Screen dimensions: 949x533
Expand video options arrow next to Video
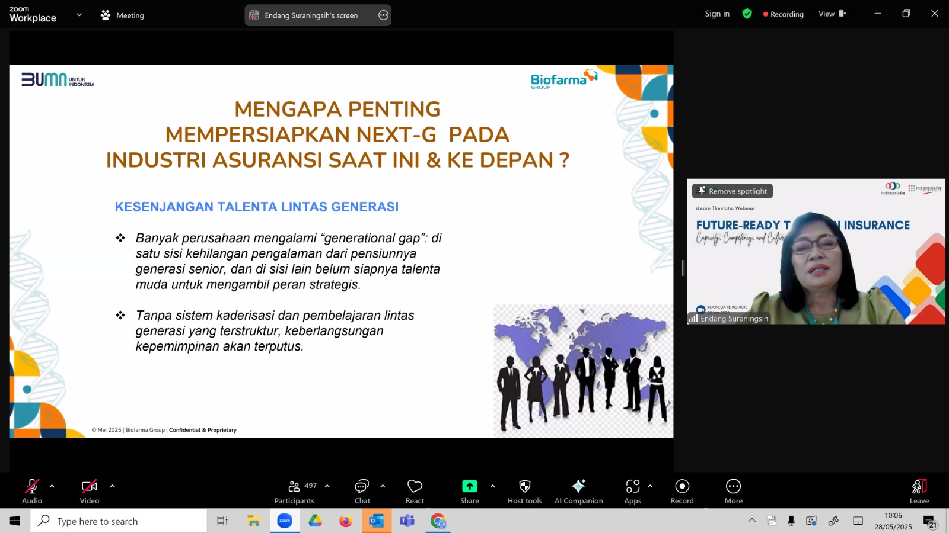(x=112, y=486)
